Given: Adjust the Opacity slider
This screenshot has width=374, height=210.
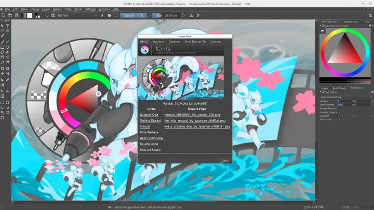Looking at the screenshot, I should [x=133, y=16].
